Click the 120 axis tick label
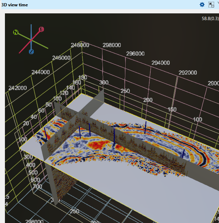Viewport: 219px width, 223px height. (x=64, y=93)
